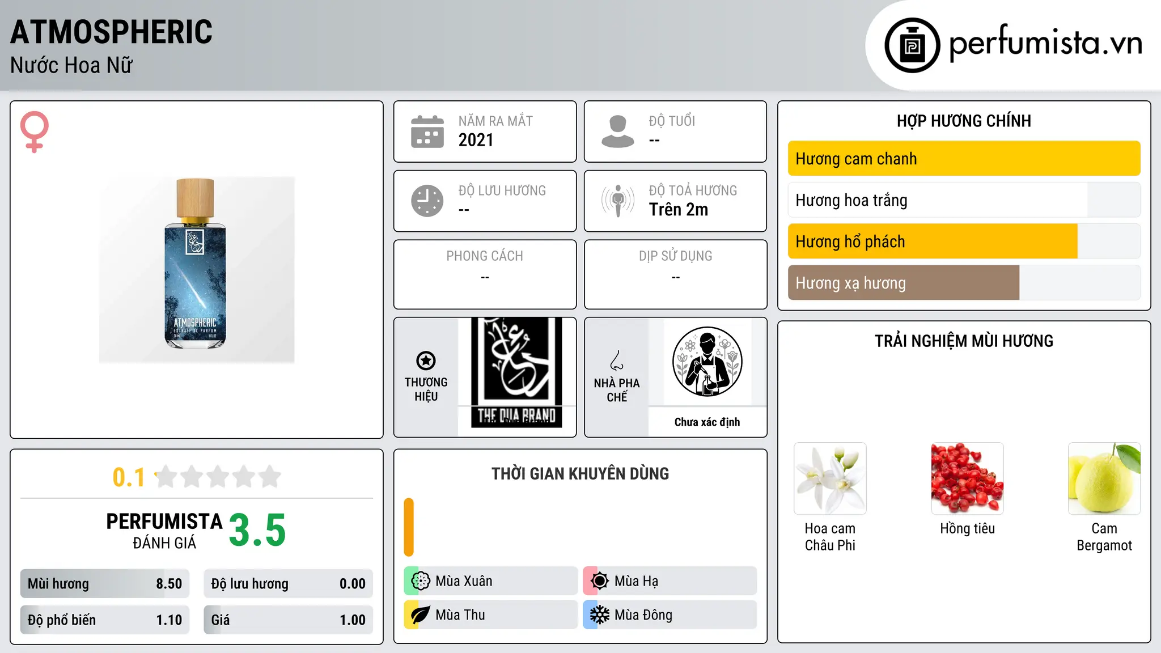The image size is (1161, 653).
Task: Select the Cam Bergamot note image
Action: [x=1104, y=478]
